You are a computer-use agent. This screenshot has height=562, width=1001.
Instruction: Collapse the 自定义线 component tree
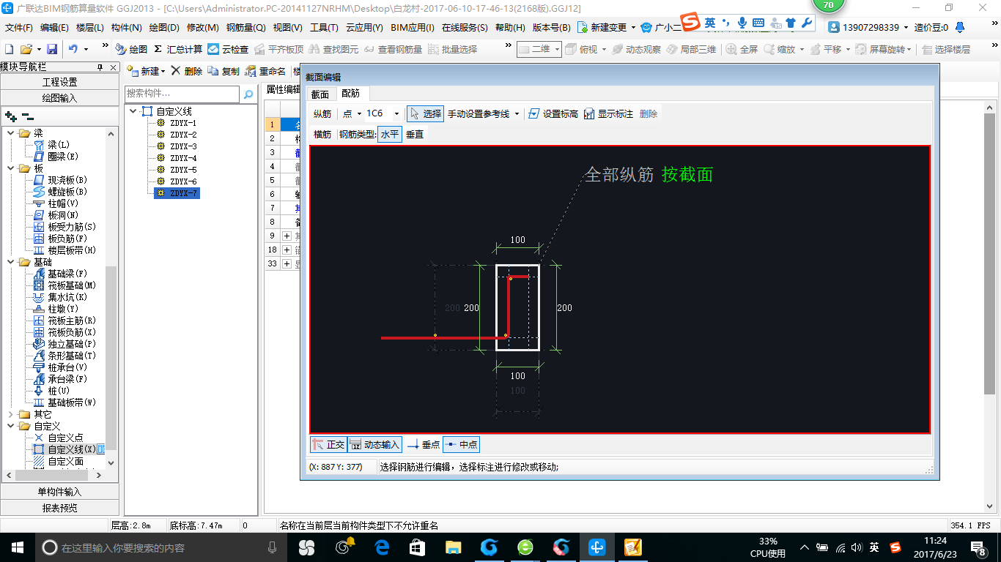pos(133,111)
